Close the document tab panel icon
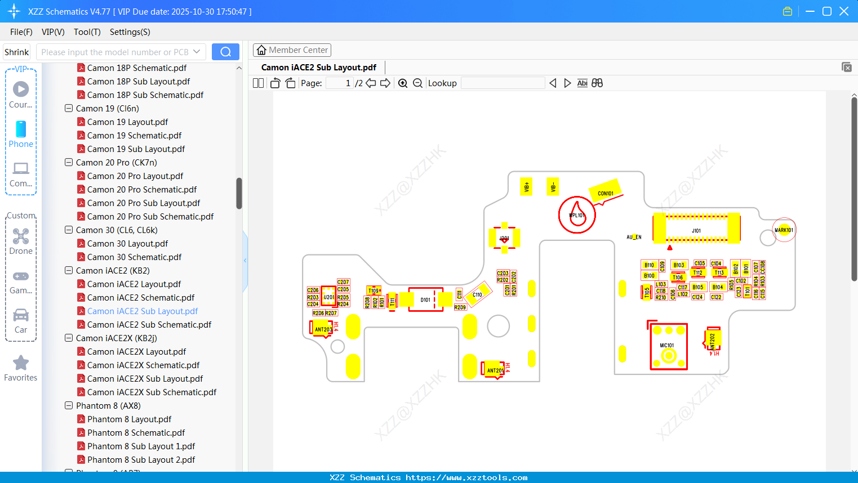Image resolution: width=858 pixels, height=483 pixels. click(x=847, y=67)
